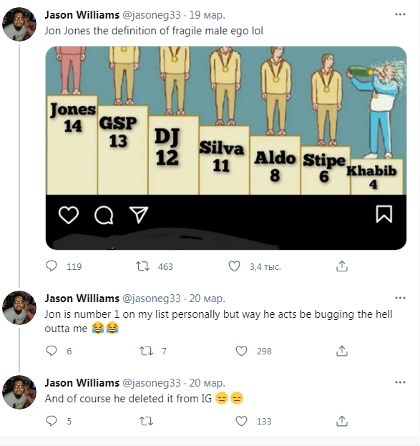Share the 'deleted it from IG' tweet
This screenshot has width=420, height=446.
[342, 421]
